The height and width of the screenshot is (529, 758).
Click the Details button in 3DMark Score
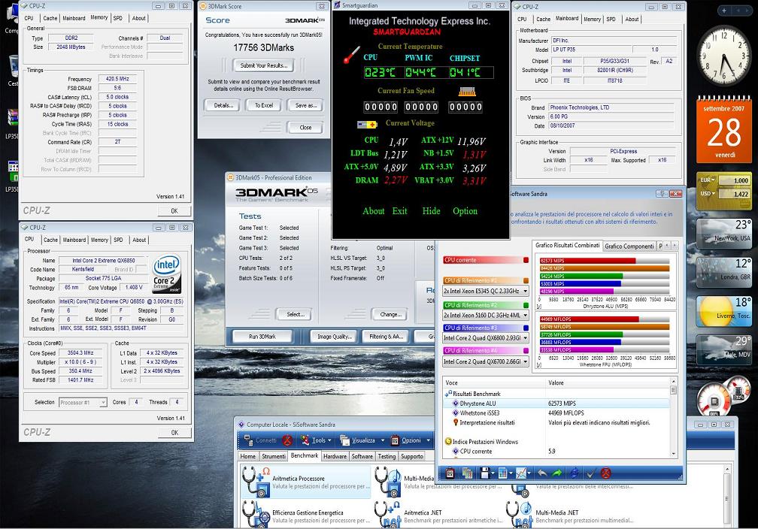(223, 105)
